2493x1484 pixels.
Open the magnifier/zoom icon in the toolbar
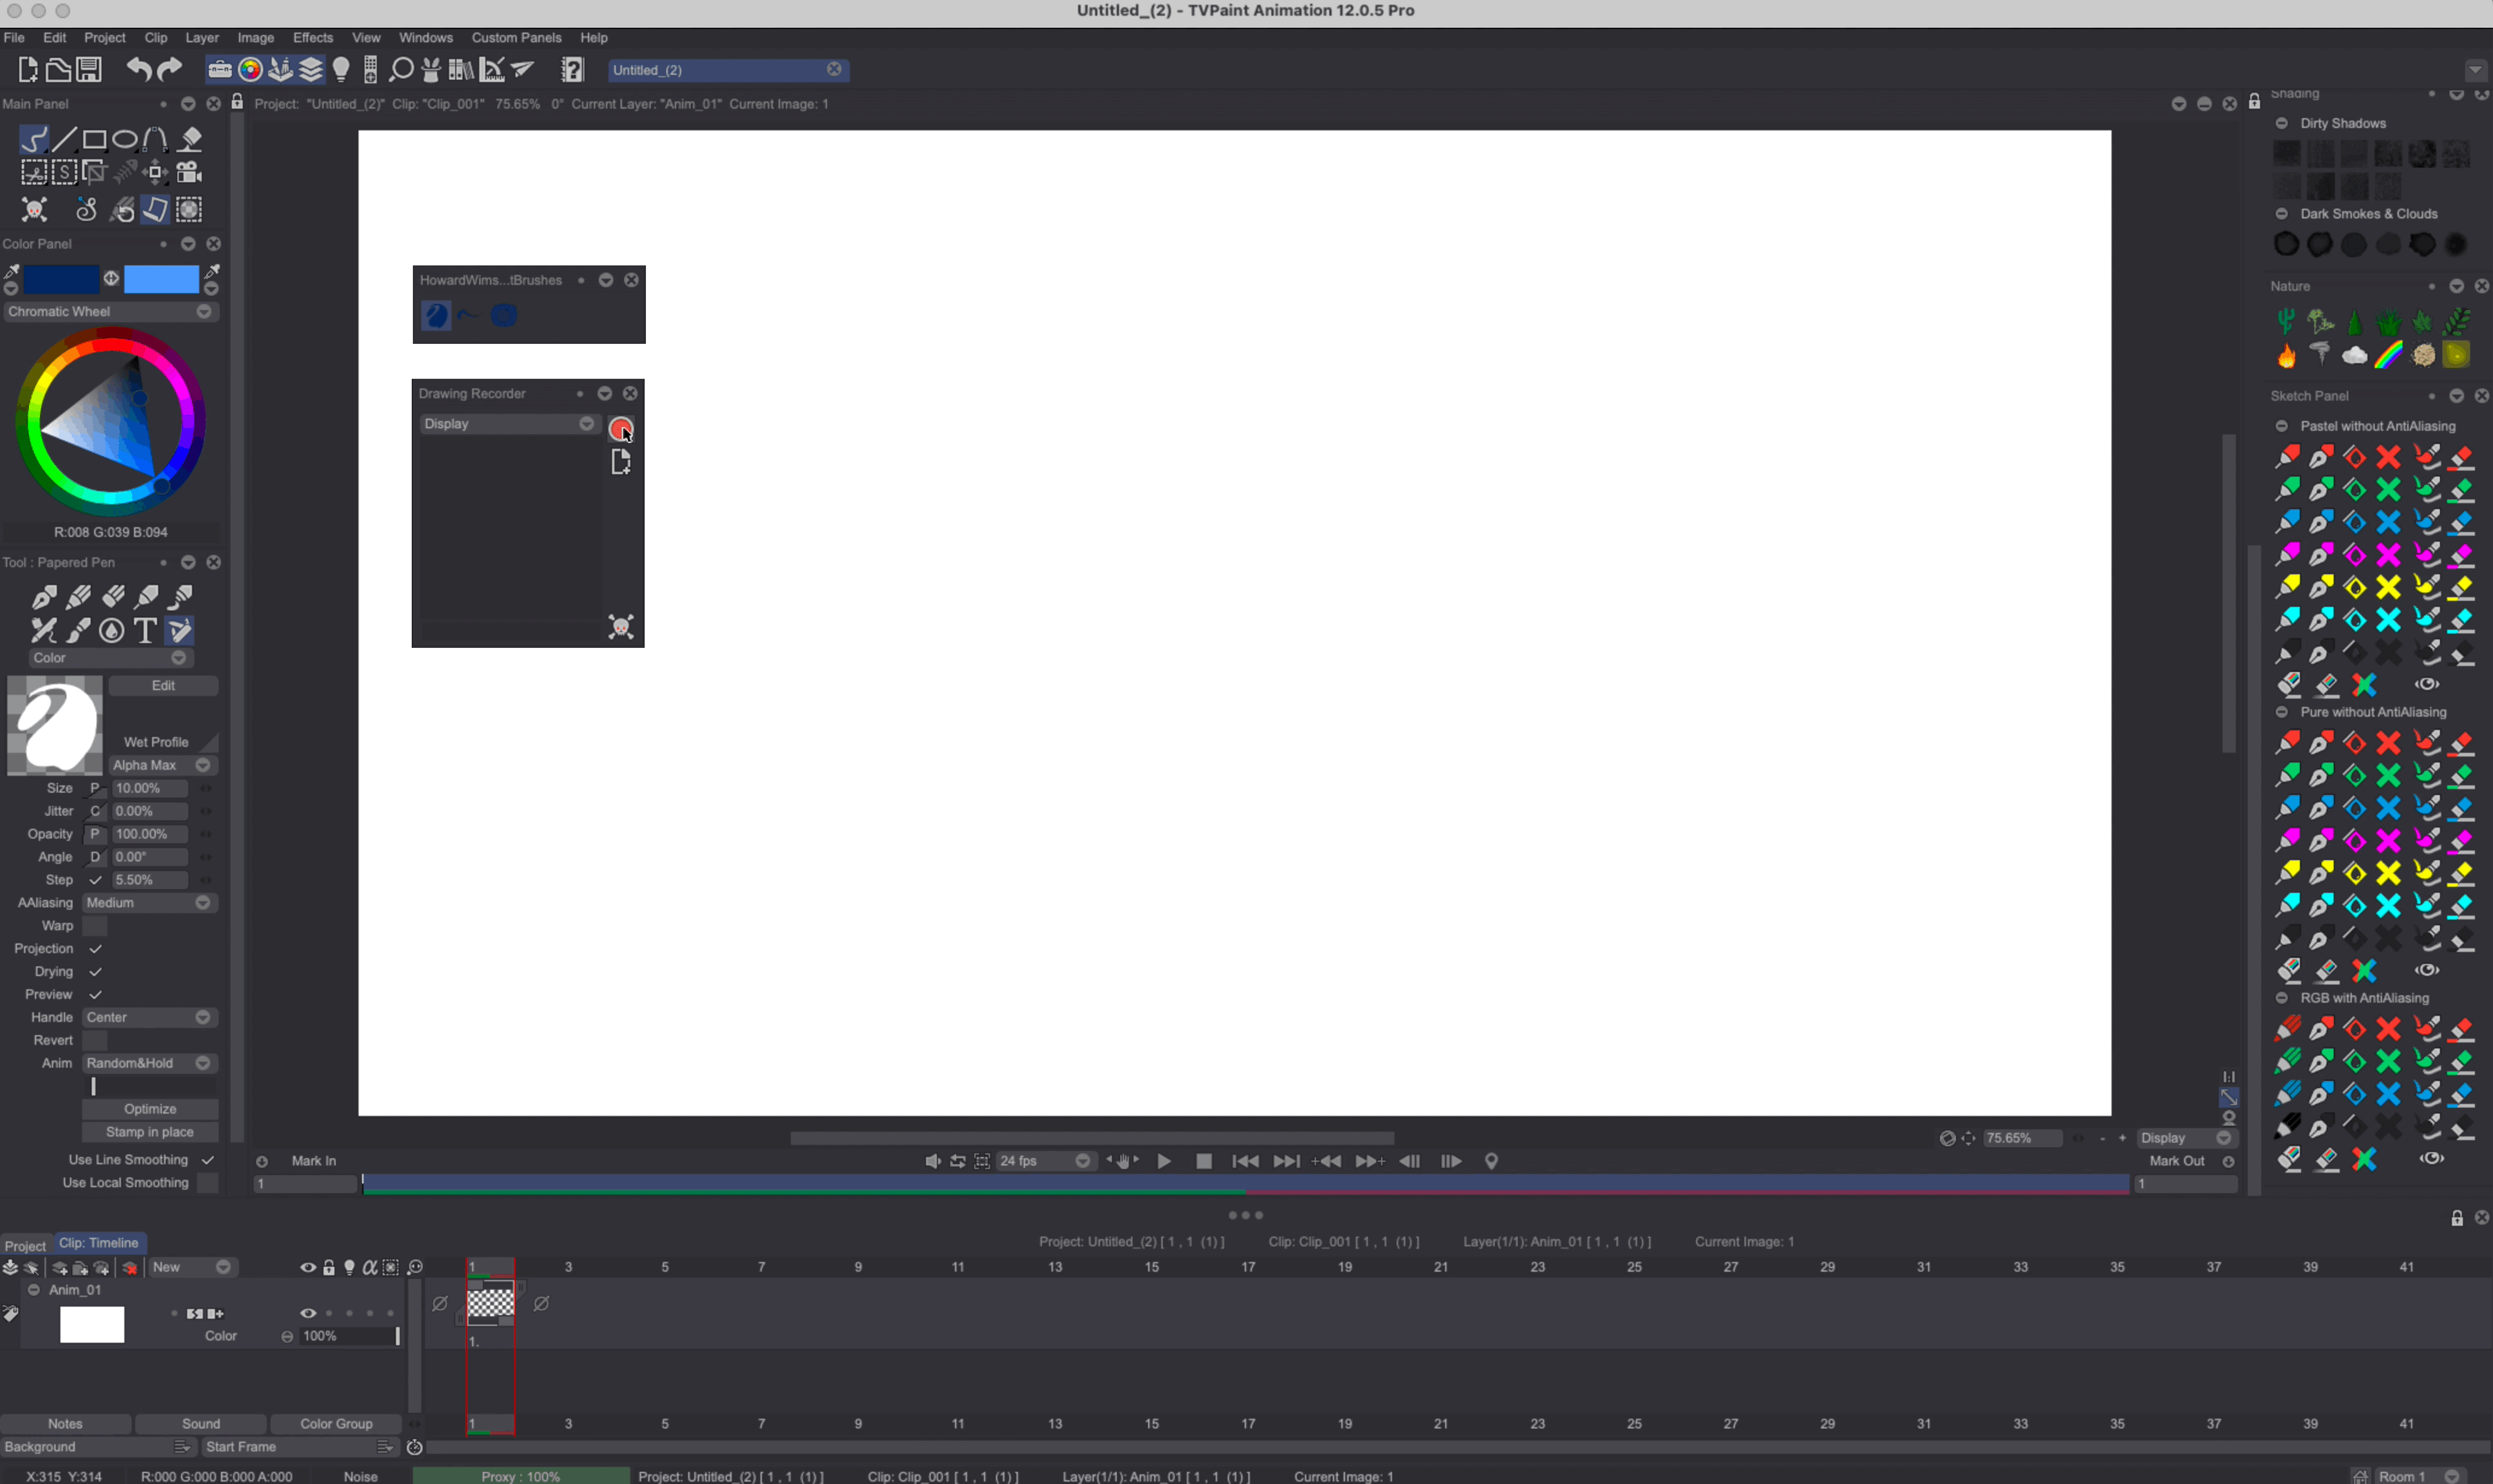click(399, 70)
